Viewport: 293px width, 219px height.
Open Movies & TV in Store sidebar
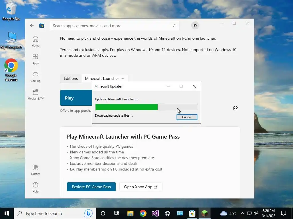coord(35,94)
